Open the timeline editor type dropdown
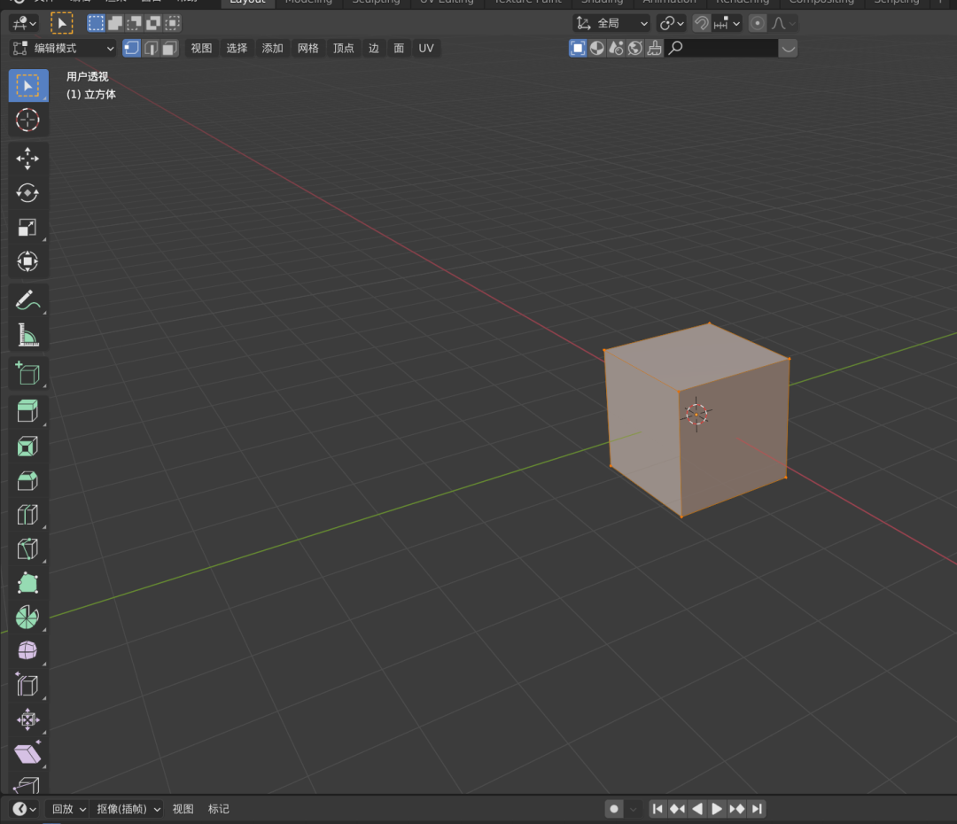Screen dimensions: 957x824 (25, 809)
